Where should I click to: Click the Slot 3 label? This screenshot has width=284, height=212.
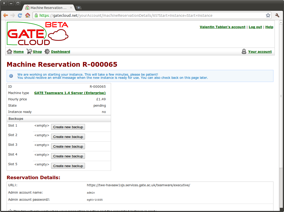[13, 144]
